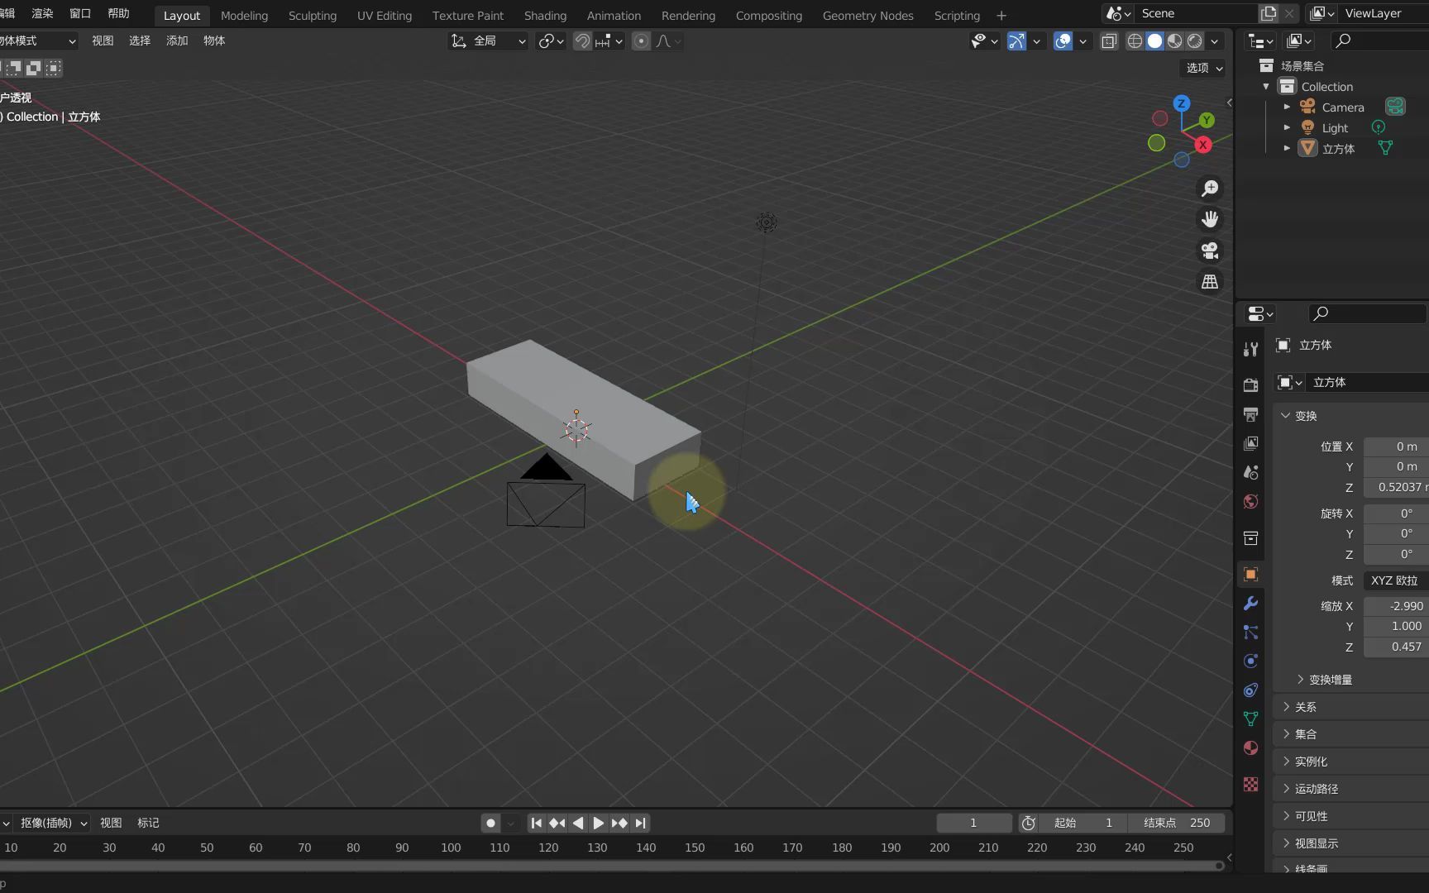This screenshot has width=1429, height=893.
Task: Switch to solid viewport shading
Action: [x=1155, y=41]
